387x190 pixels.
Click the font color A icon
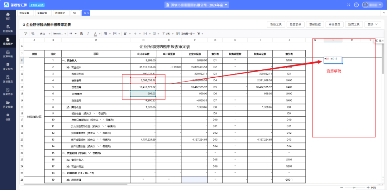(x=95, y=34)
